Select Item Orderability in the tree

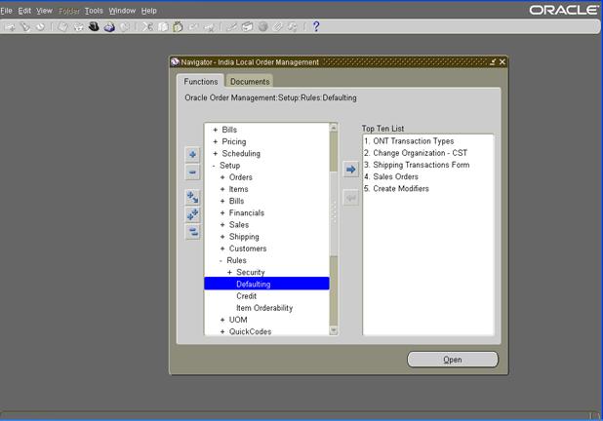264,308
